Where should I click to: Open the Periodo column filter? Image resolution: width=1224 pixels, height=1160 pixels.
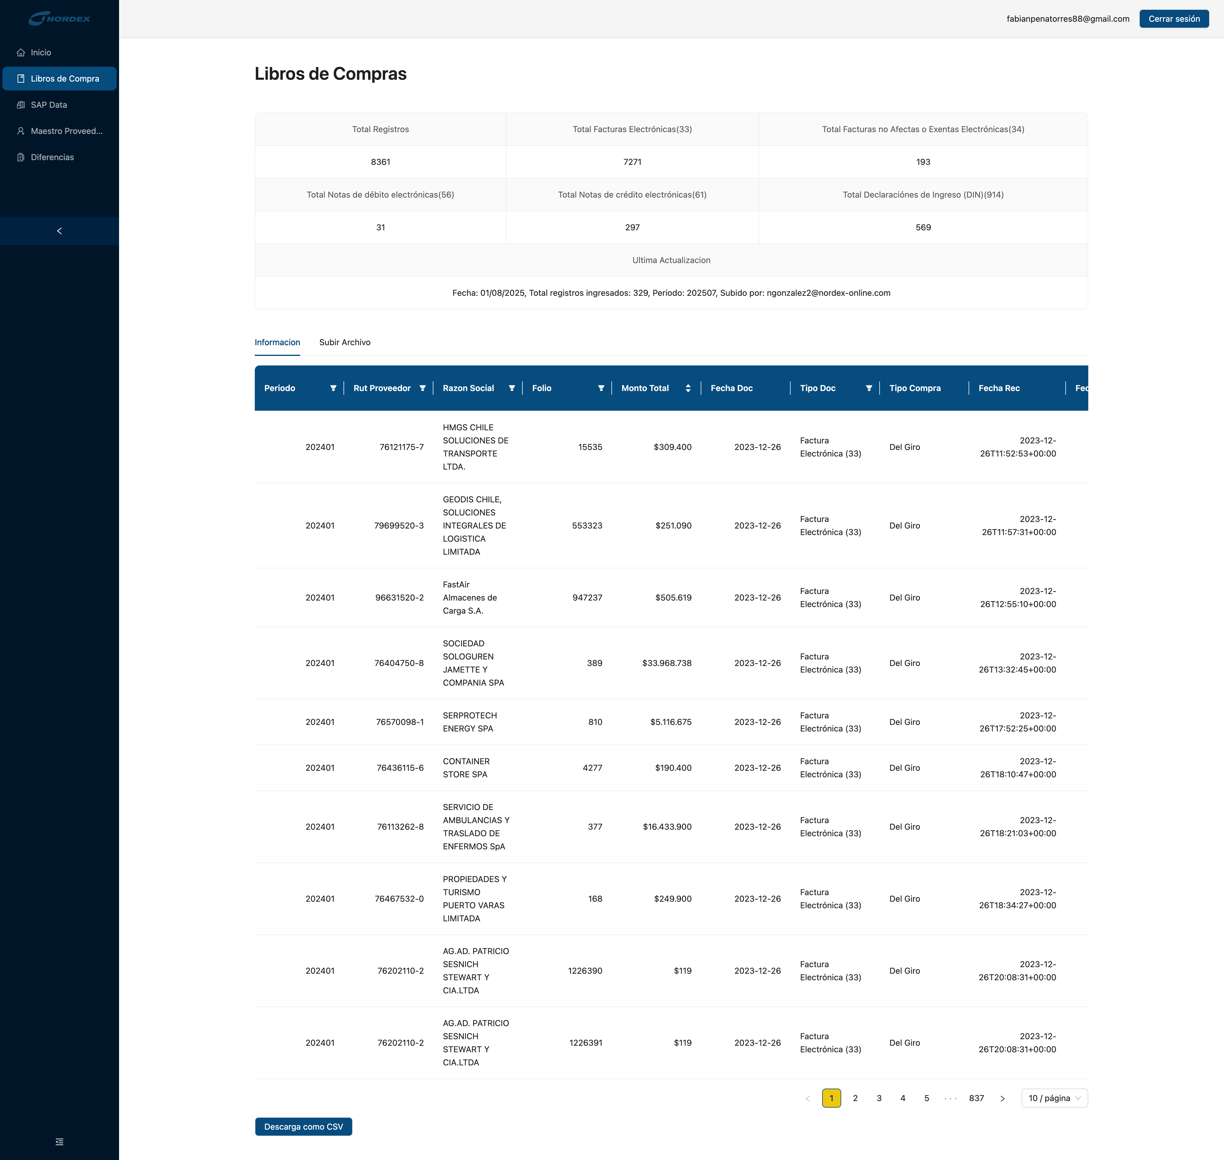click(333, 388)
